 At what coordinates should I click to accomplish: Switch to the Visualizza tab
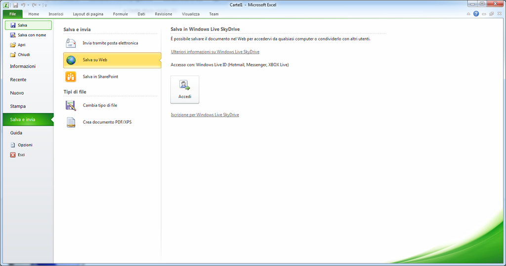coord(191,14)
